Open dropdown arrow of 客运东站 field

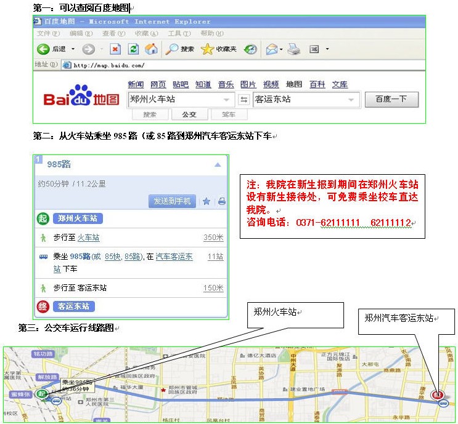[351, 100]
